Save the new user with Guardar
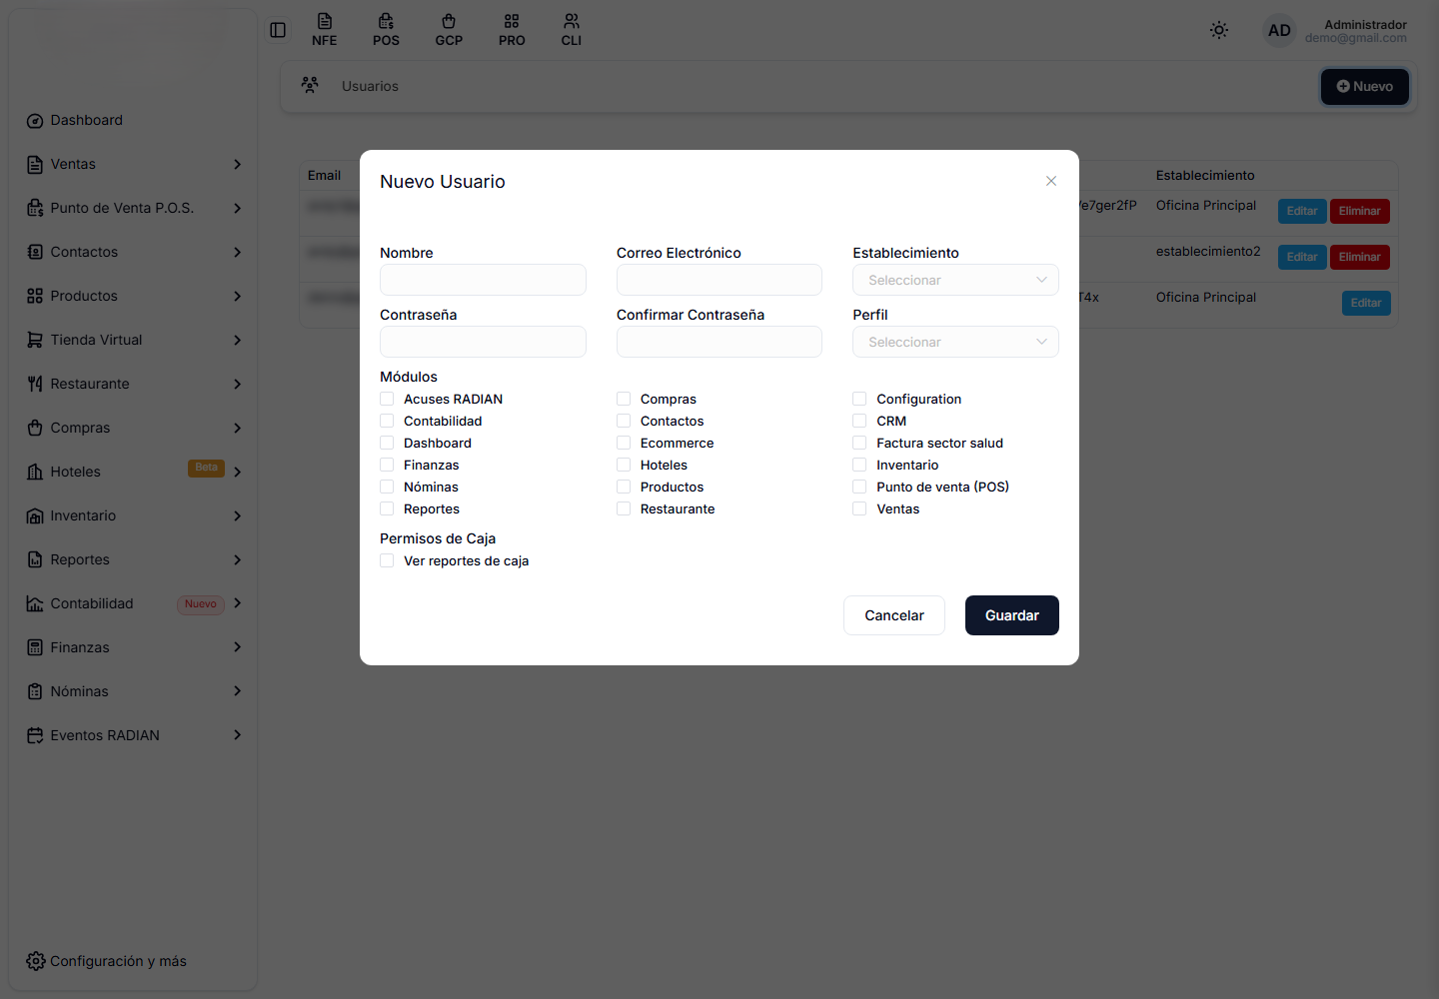Image resolution: width=1439 pixels, height=999 pixels. coord(1012,615)
